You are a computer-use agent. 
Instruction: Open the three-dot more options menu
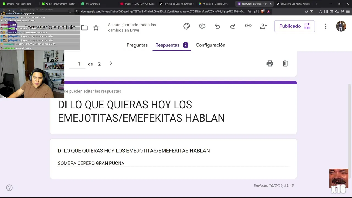(326, 26)
